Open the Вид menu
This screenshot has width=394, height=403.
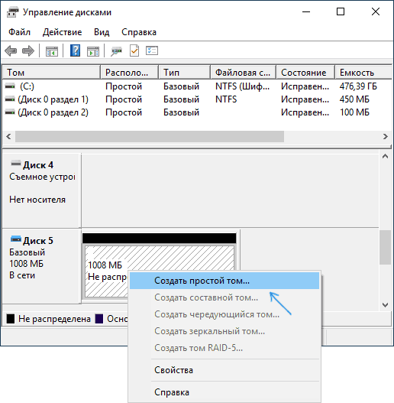pos(102,32)
